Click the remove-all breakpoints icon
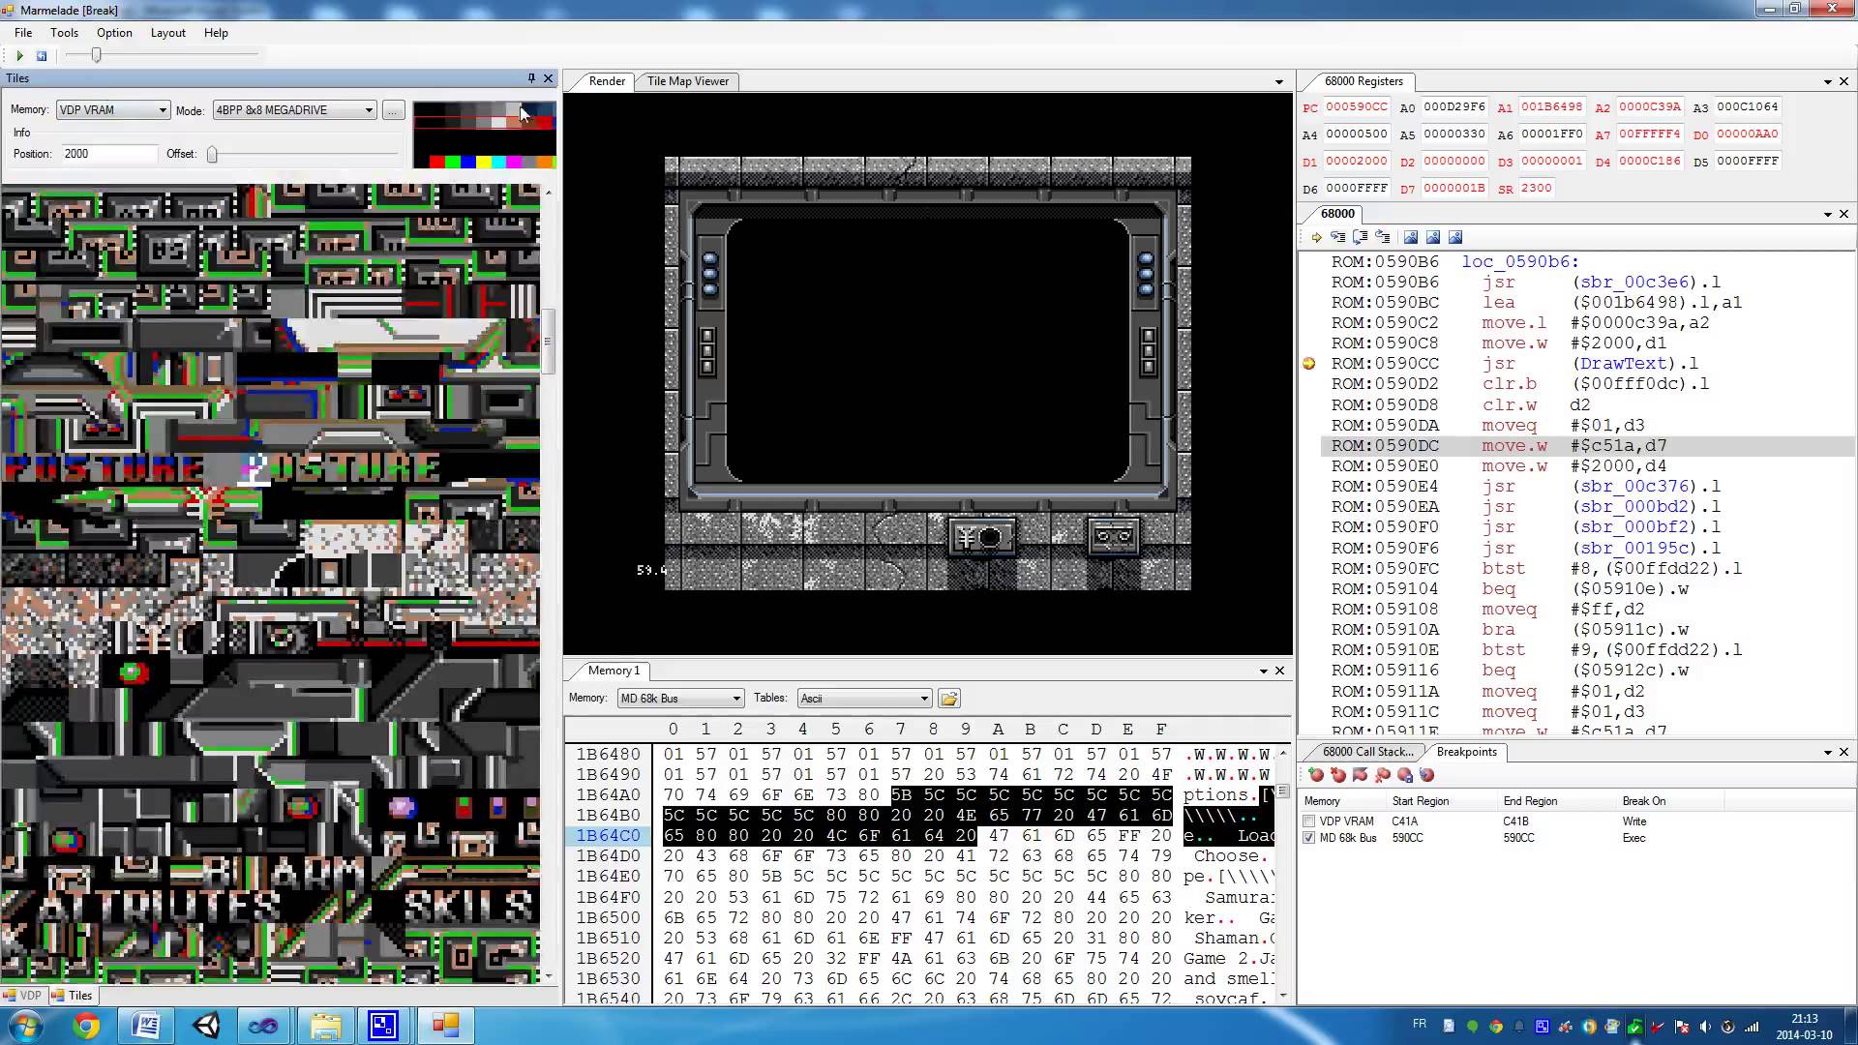 pos(1383,775)
